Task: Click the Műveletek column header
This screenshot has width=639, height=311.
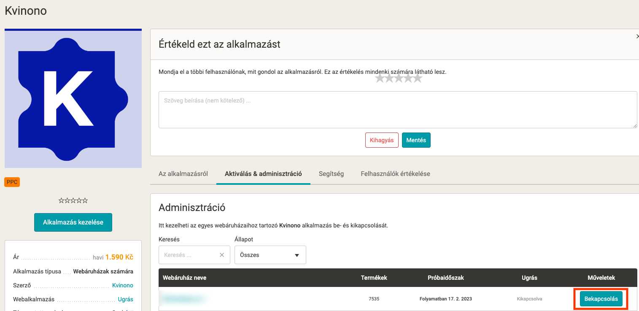Action: 601,278
